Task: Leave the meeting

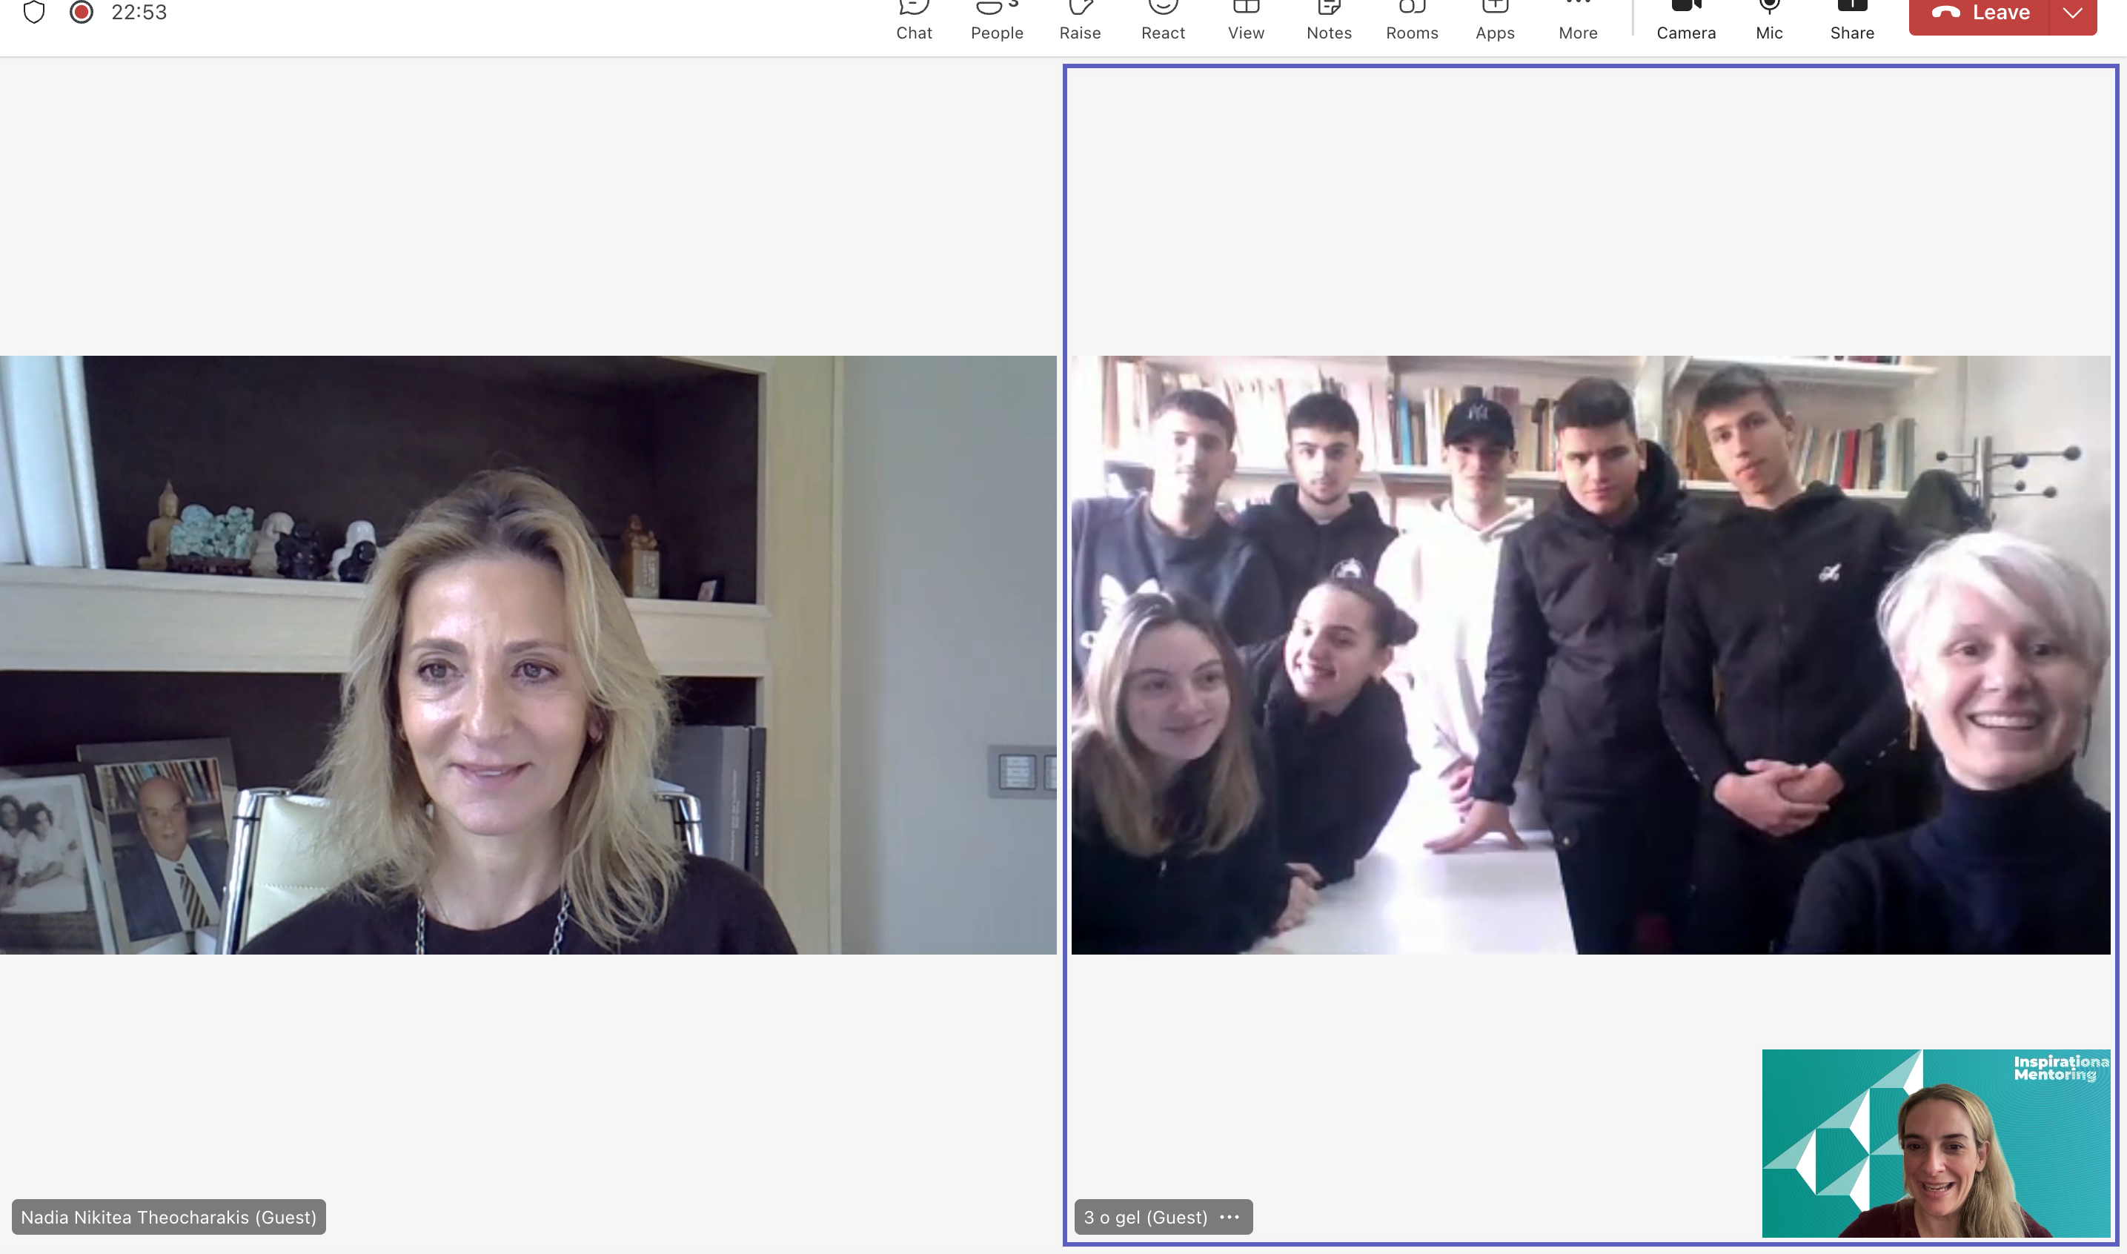Action: point(1980,13)
